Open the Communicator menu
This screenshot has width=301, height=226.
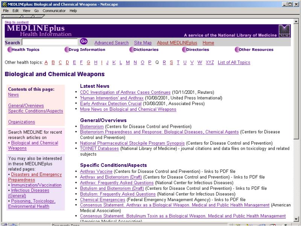(54, 11)
